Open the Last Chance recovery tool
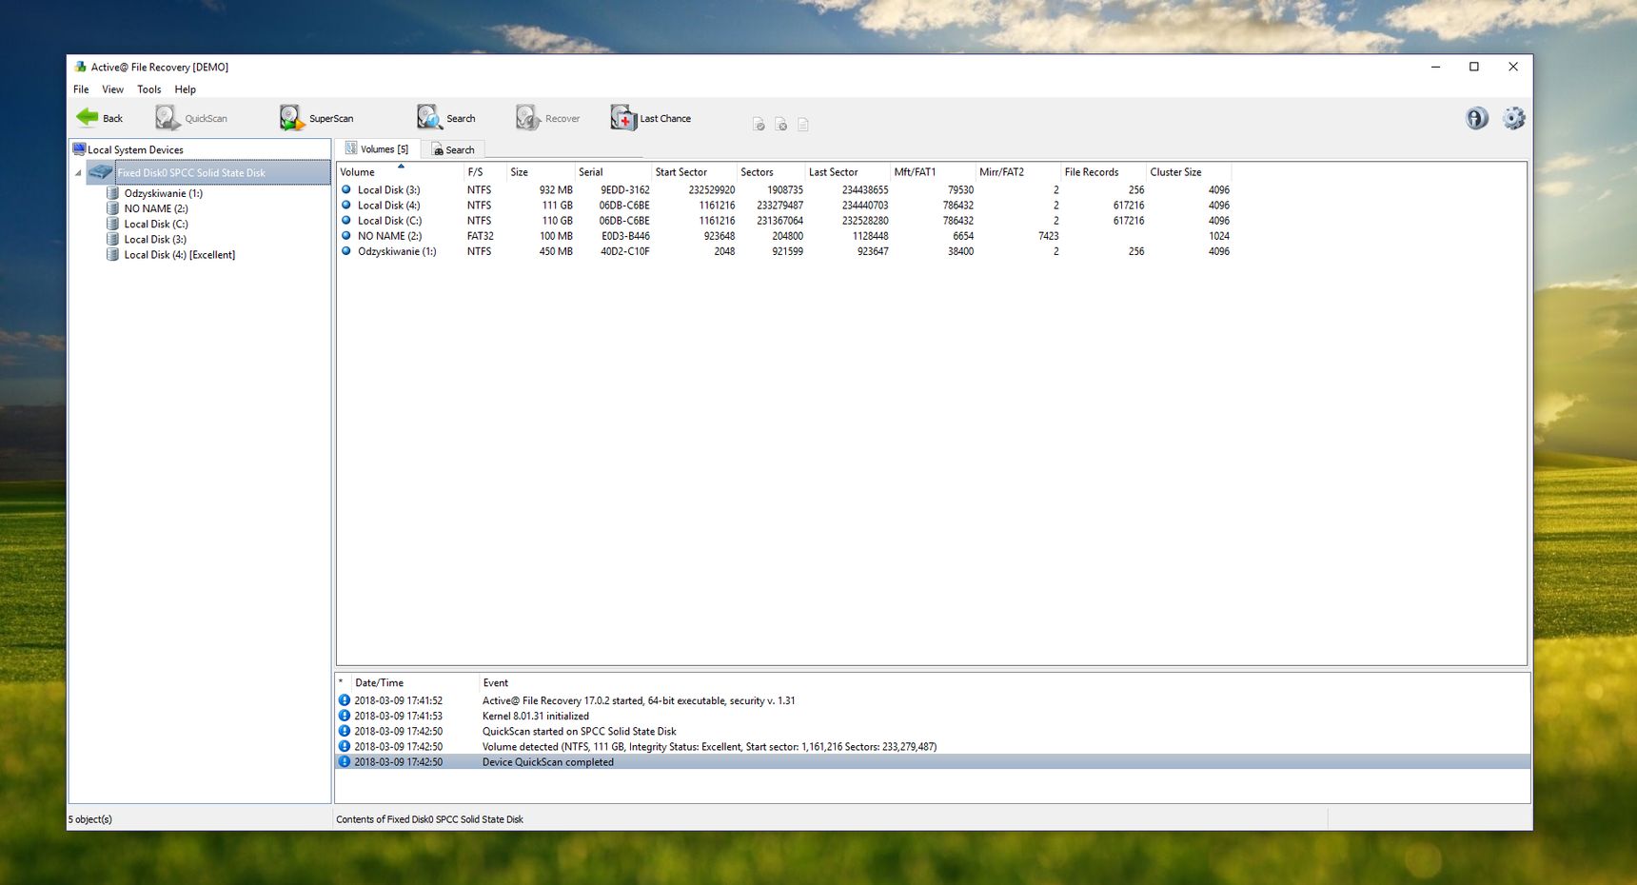Image resolution: width=1637 pixels, height=885 pixels. (x=651, y=118)
